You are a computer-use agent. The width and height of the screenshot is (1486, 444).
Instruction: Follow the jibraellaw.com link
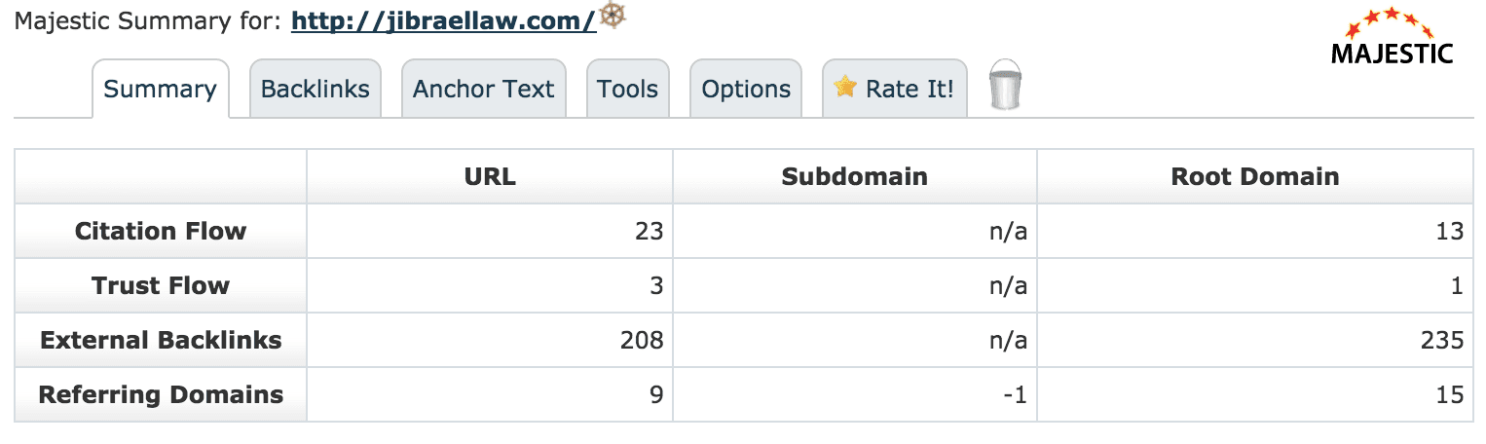coord(443,21)
